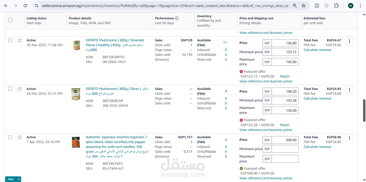Click the browser forward arrow
Screen dimensions: 366x182
[16, 6]
